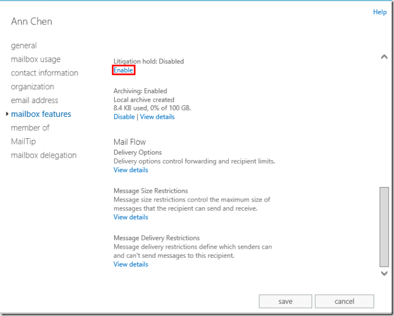View details for Message Size Restrictions
This screenshot has width=394, height=316.
point(131,217)
